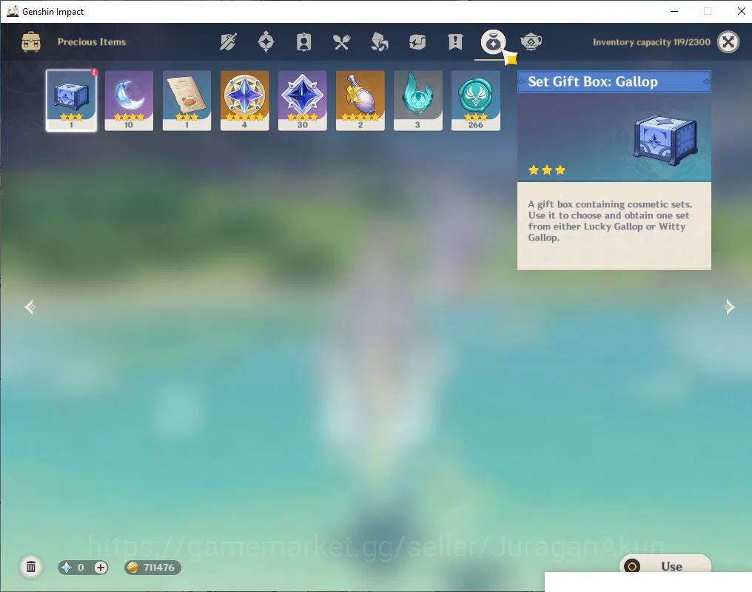
Task: Add Genesis Crystals with the plus button
Action: click(101, 568)
